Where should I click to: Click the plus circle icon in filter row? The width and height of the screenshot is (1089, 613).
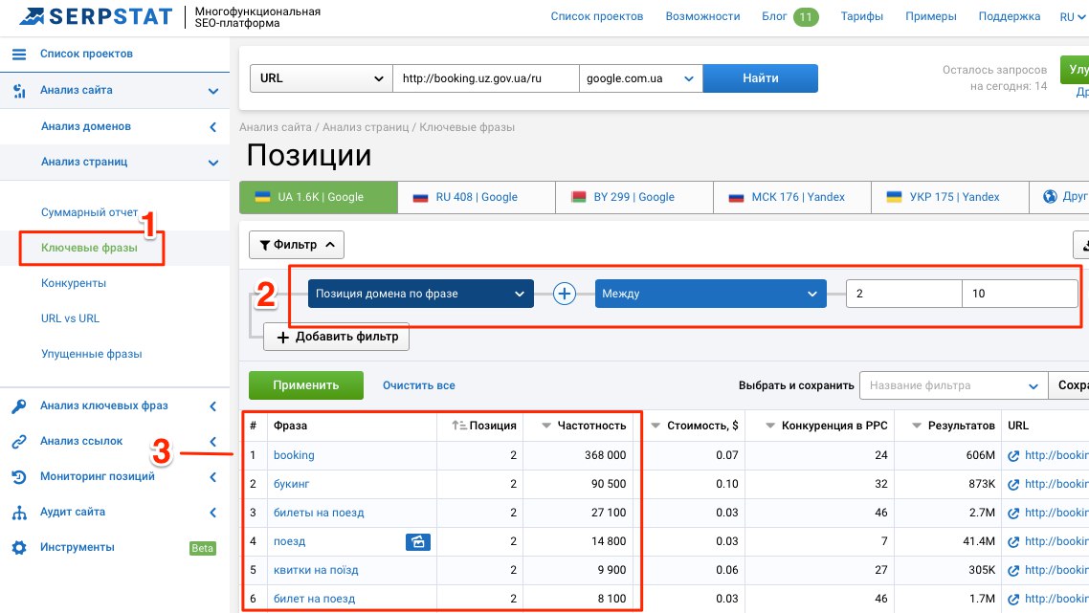coord(564,294)
